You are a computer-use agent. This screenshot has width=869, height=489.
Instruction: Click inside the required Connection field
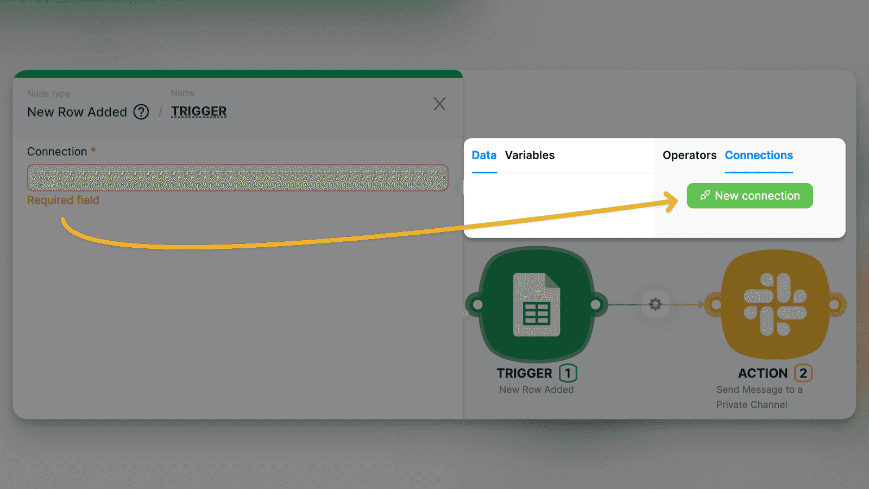tap(237, 178)
